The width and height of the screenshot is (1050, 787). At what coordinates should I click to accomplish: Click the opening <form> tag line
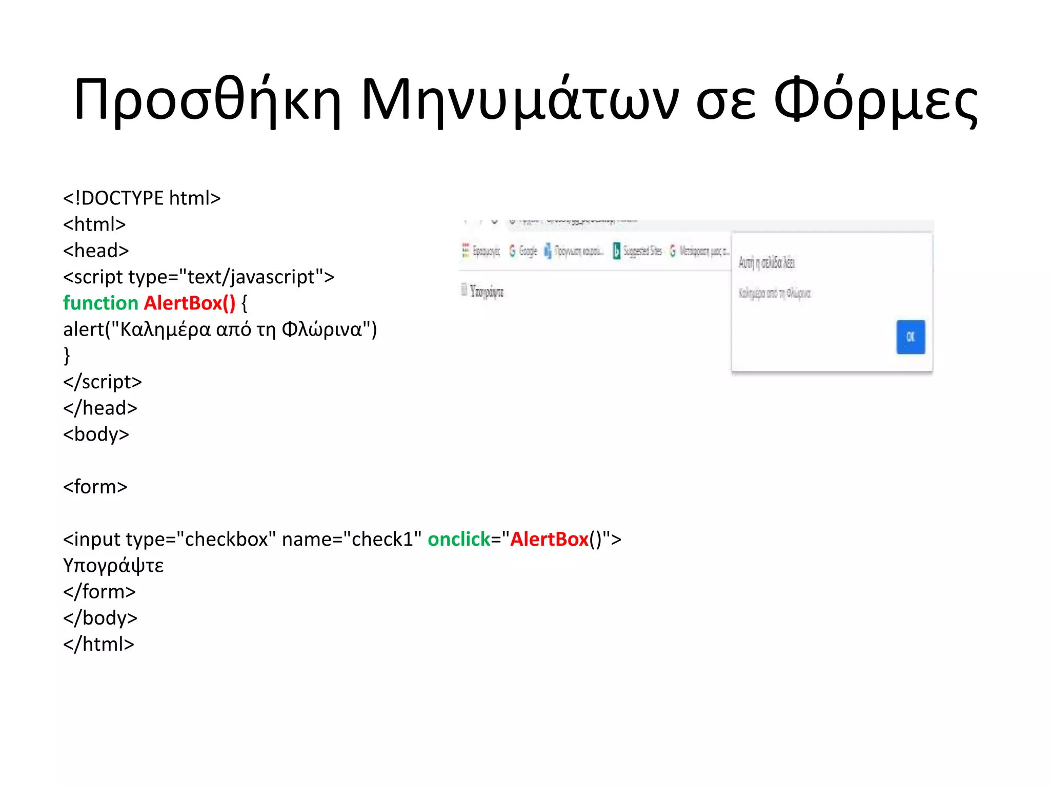[95, 486]
